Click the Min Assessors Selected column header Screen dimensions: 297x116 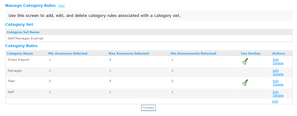click(68, 54)
